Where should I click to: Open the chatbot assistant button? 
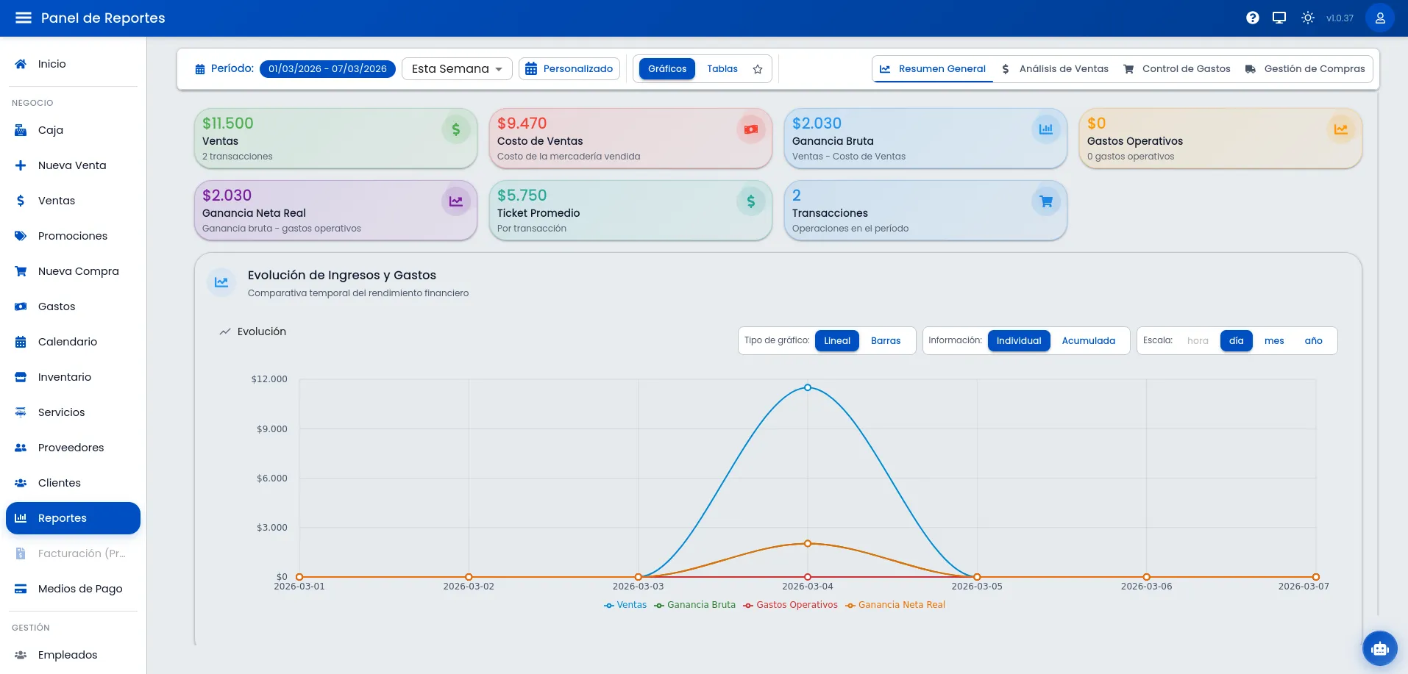click(x=1379, y=648)
